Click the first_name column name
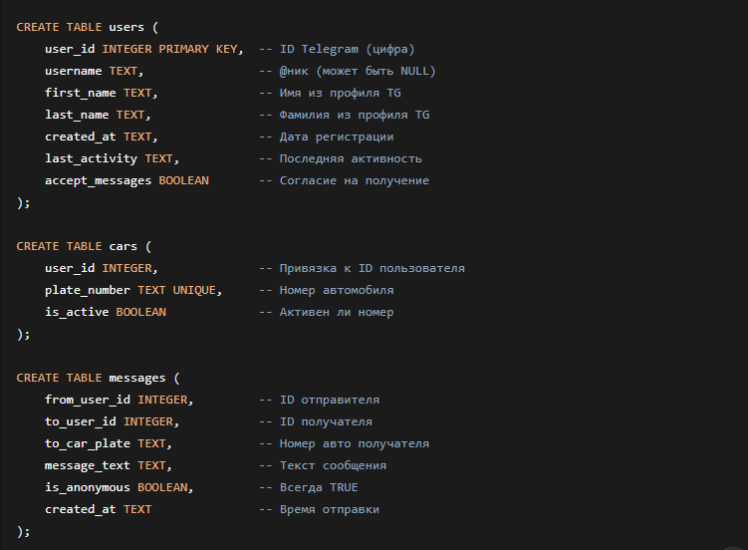Screen dimensions: 748x550 pos(80,93)
